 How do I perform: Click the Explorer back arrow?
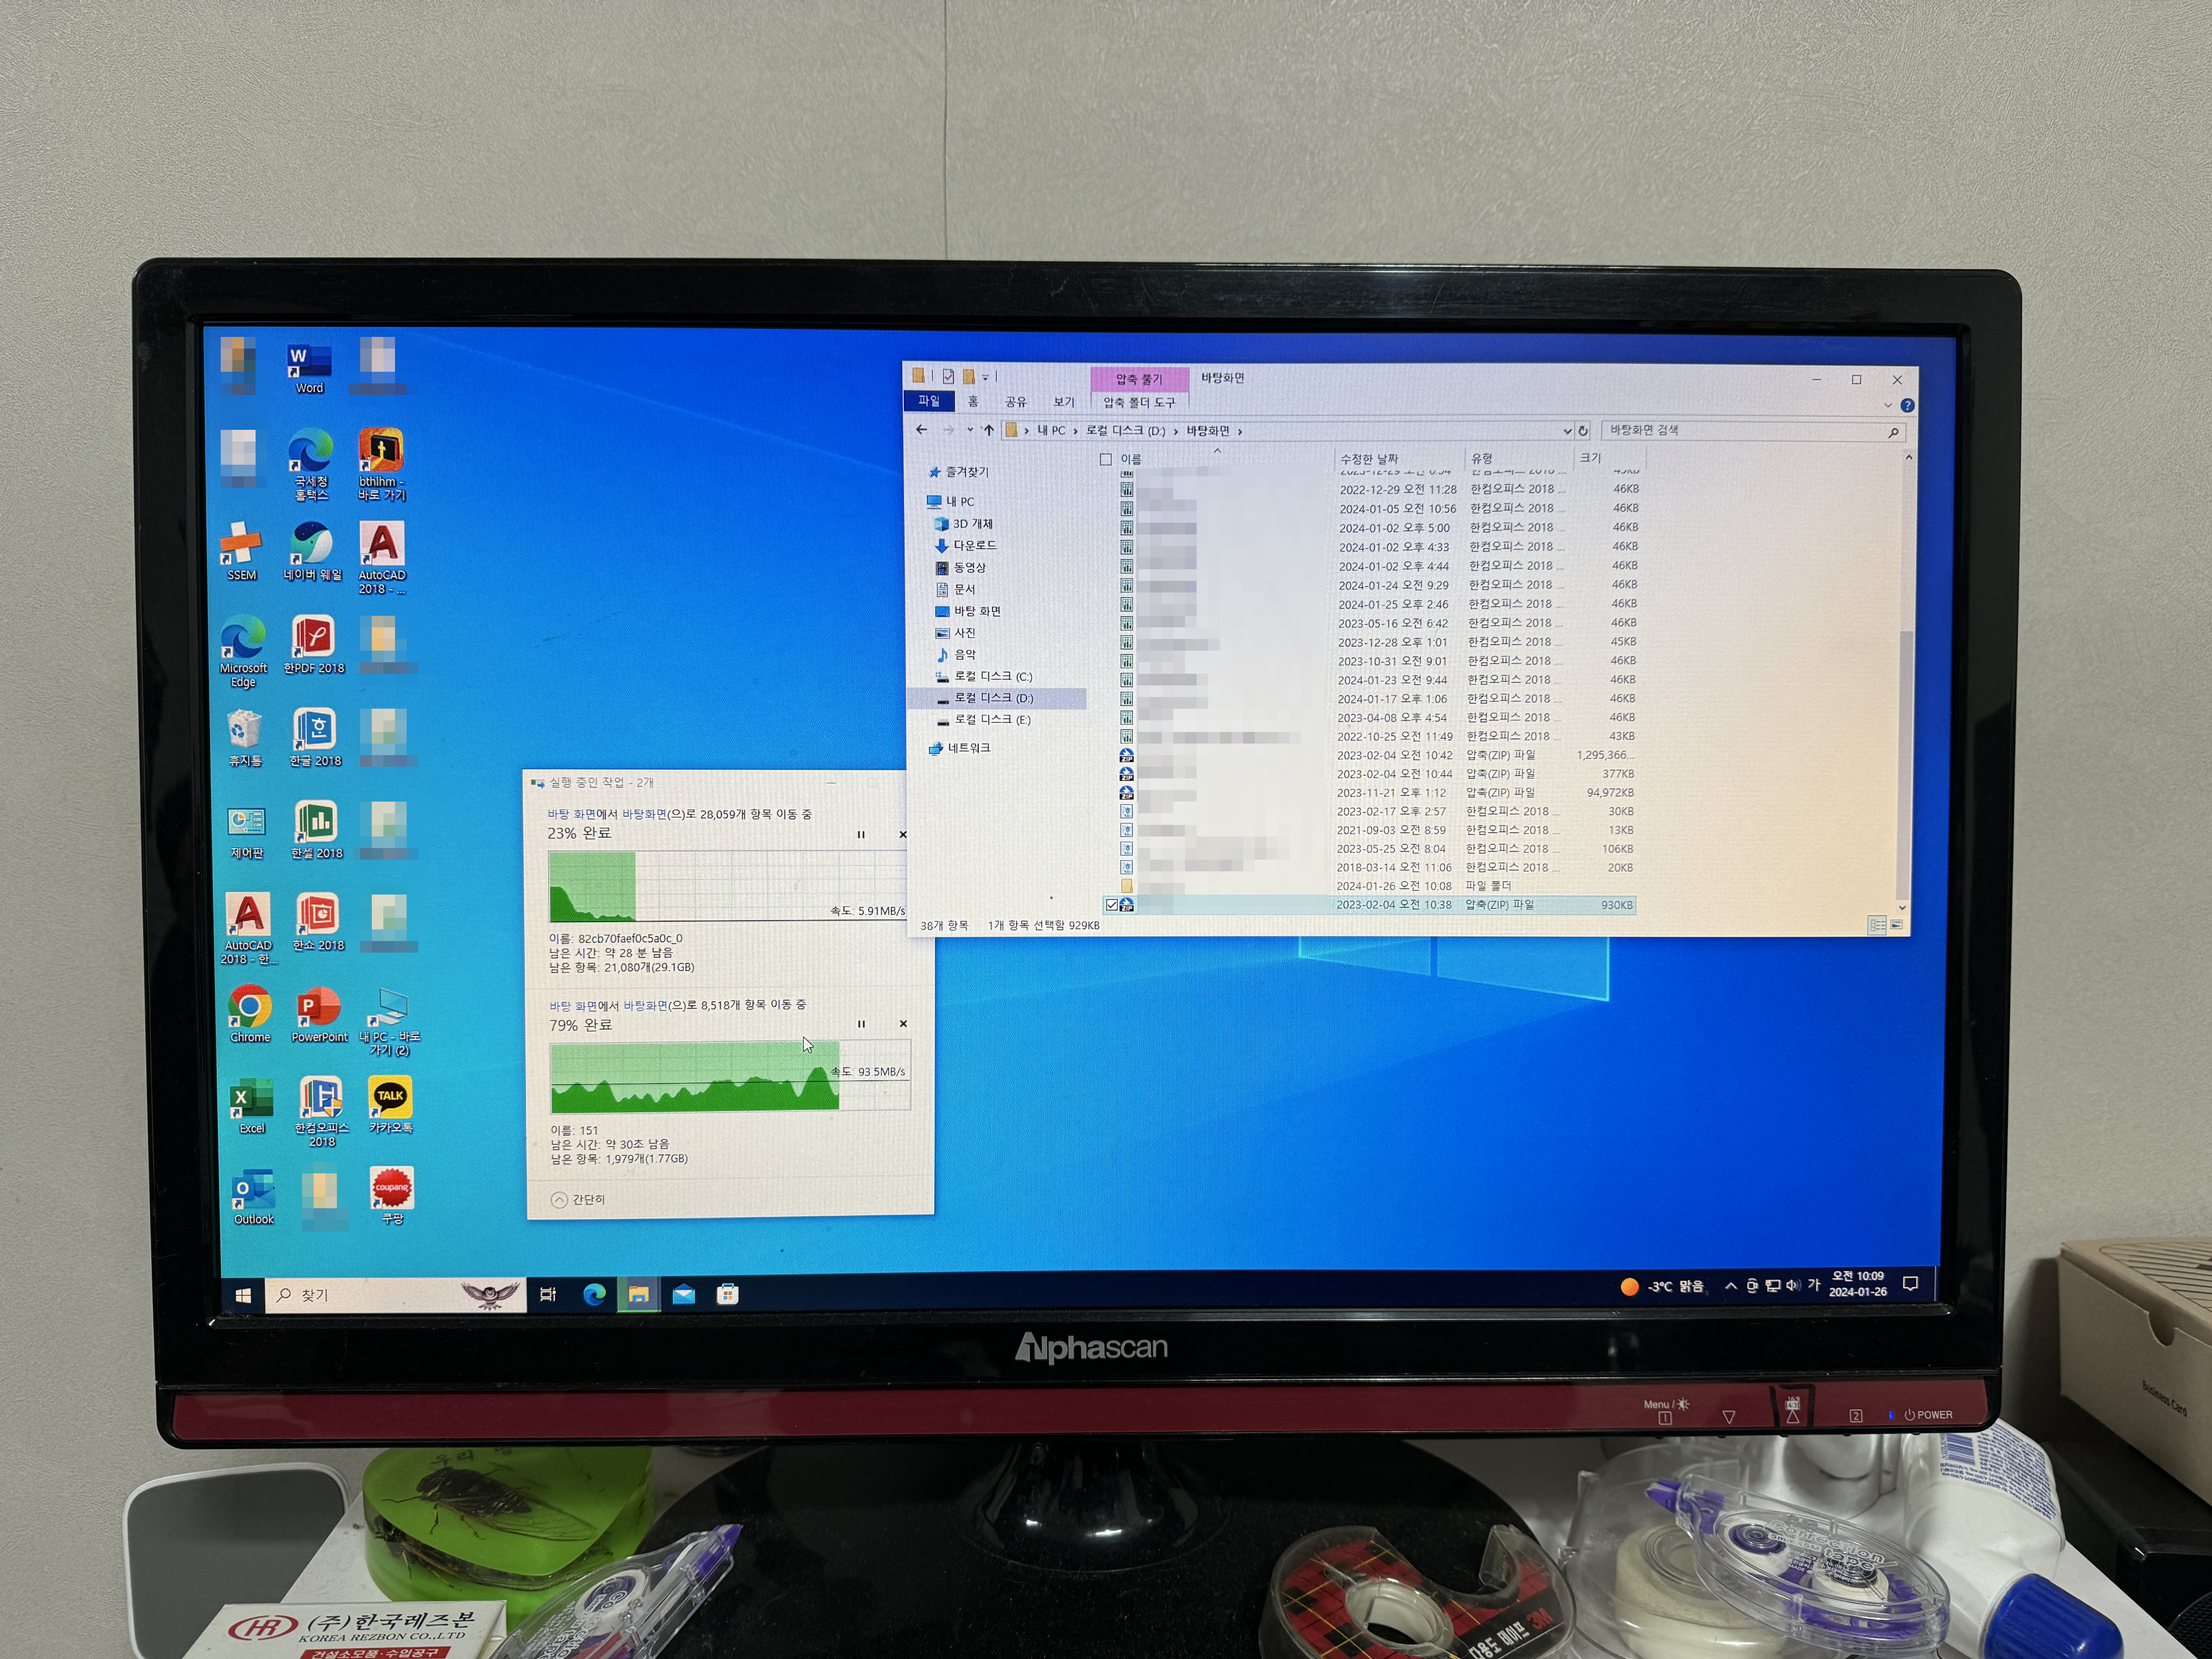921,430
